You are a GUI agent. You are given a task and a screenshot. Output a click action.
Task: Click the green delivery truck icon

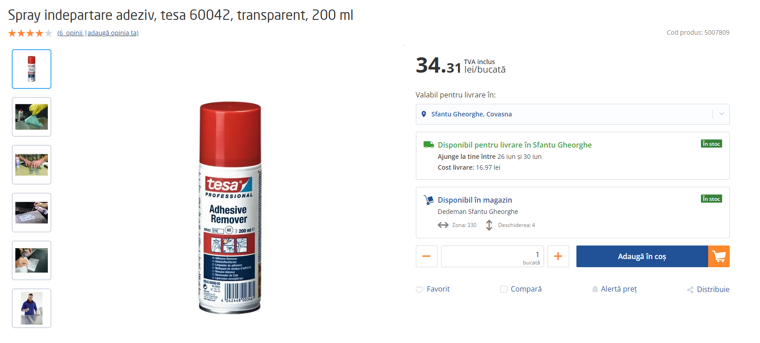(x=428, y=145)
